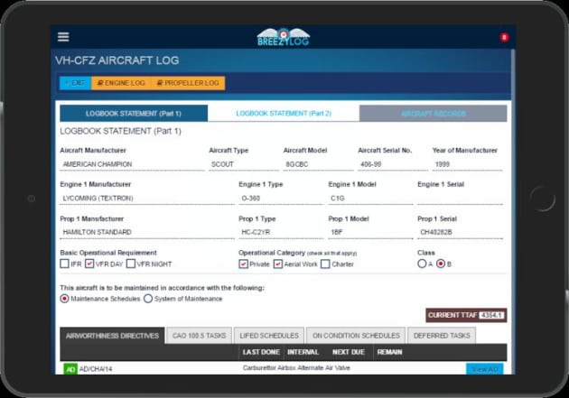
Task: Click the REMAIN column header
Action: point(390,352)
